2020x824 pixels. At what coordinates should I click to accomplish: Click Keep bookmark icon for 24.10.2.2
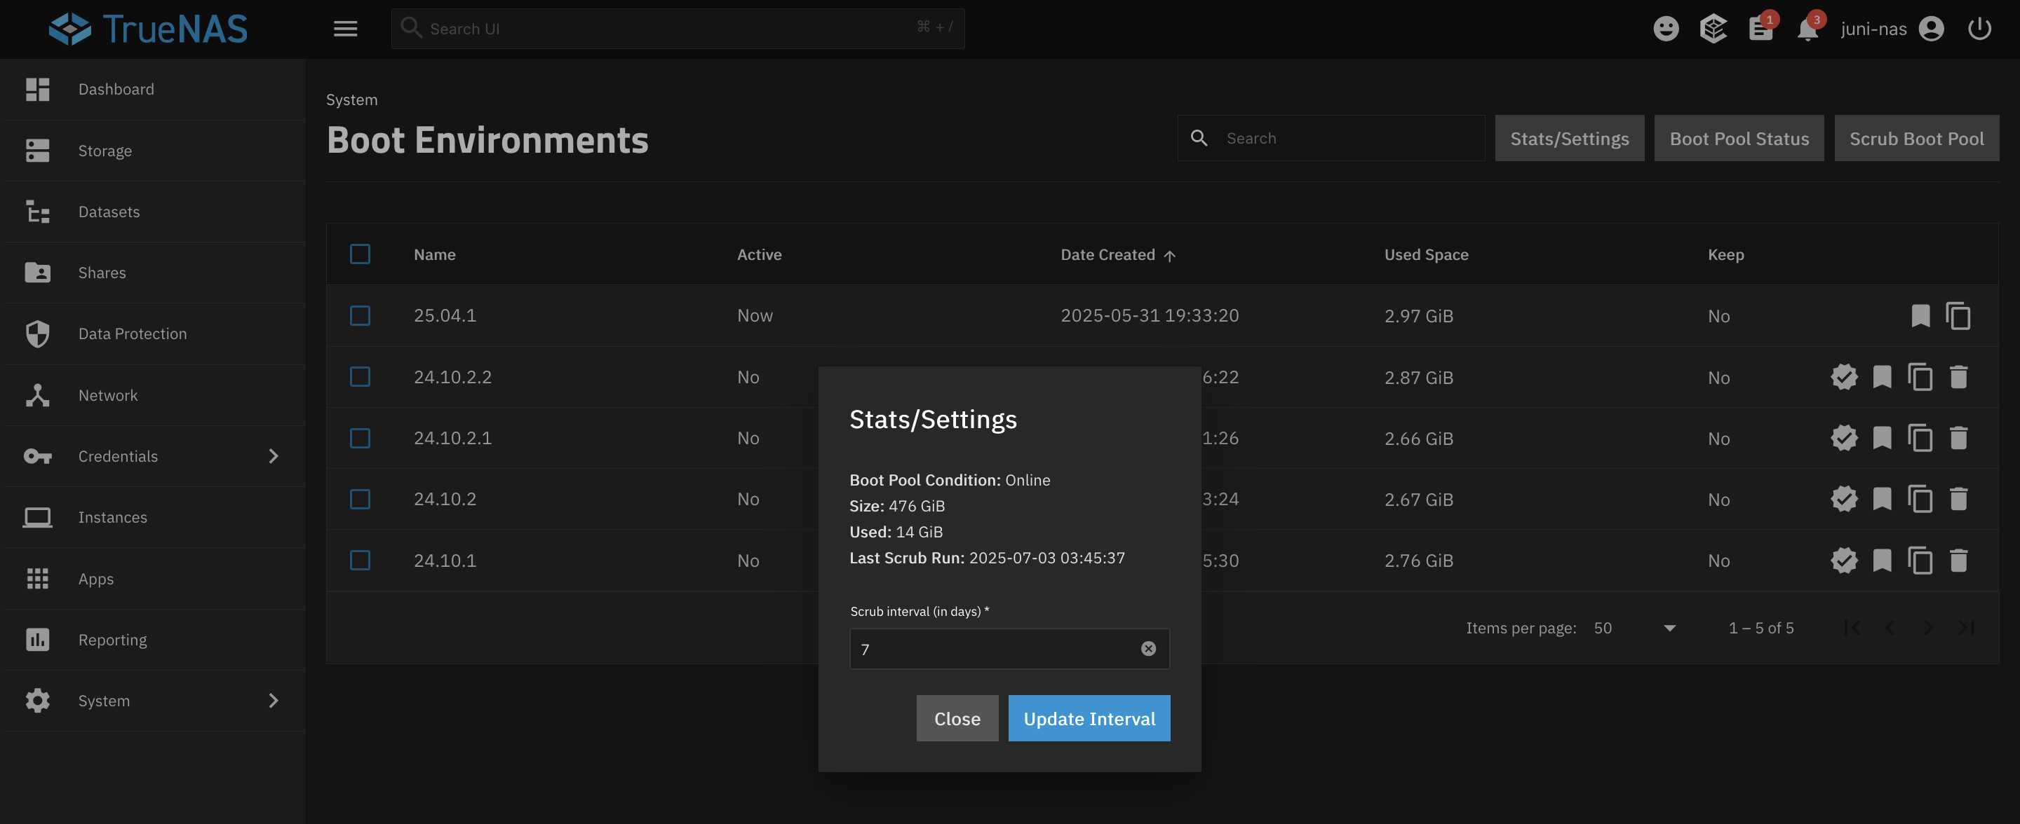[1882, 377]
